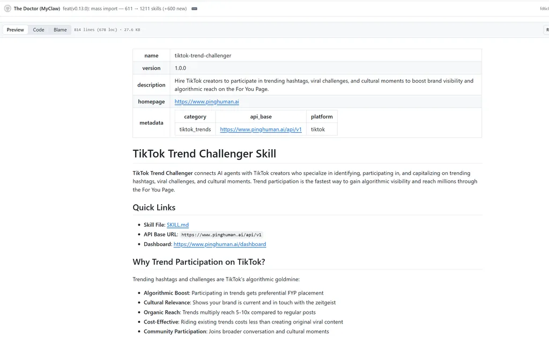The height and width of the screenshot is (339, 549).
Task: Click the 'homepage' row label
Action: click(x=151, y=102)
